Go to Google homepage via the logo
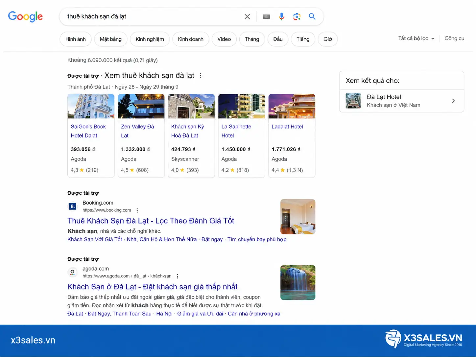 [x=25, y=16]
